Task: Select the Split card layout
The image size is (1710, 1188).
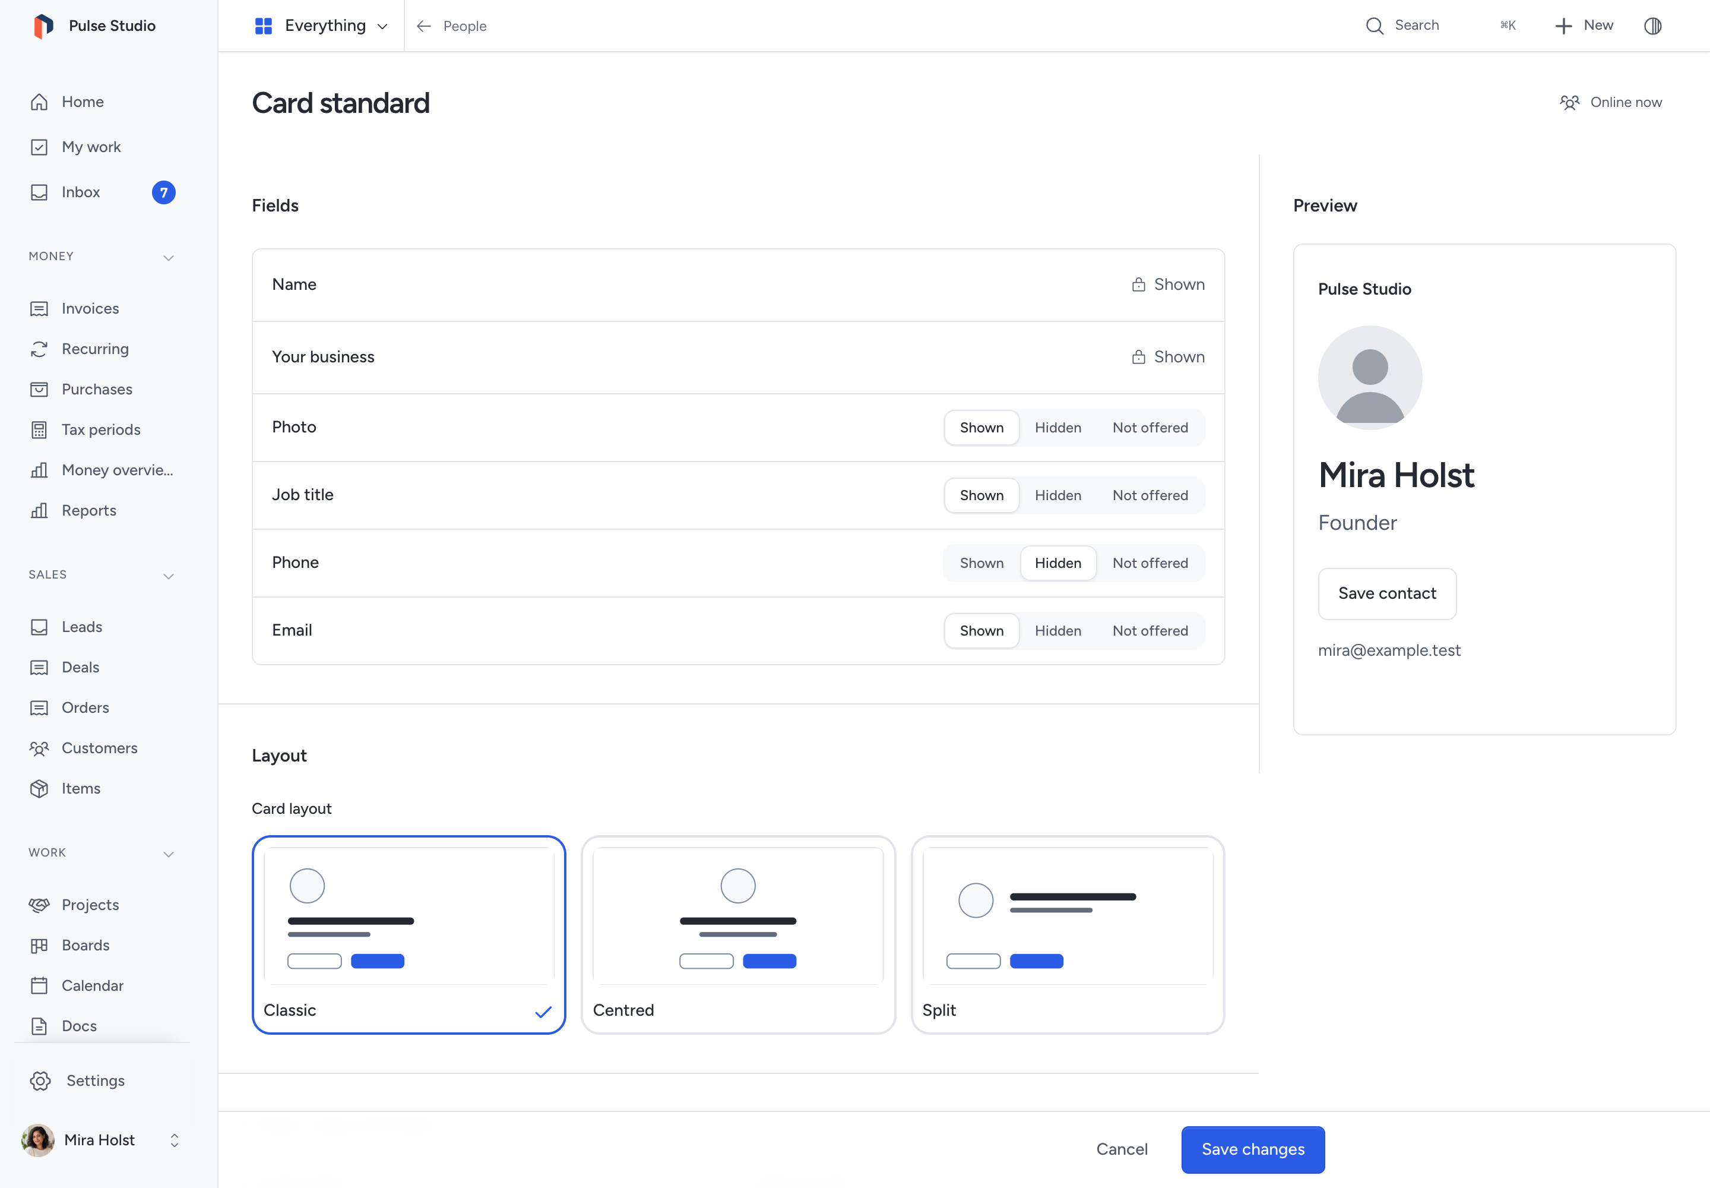Action: tap(1068, 935)
